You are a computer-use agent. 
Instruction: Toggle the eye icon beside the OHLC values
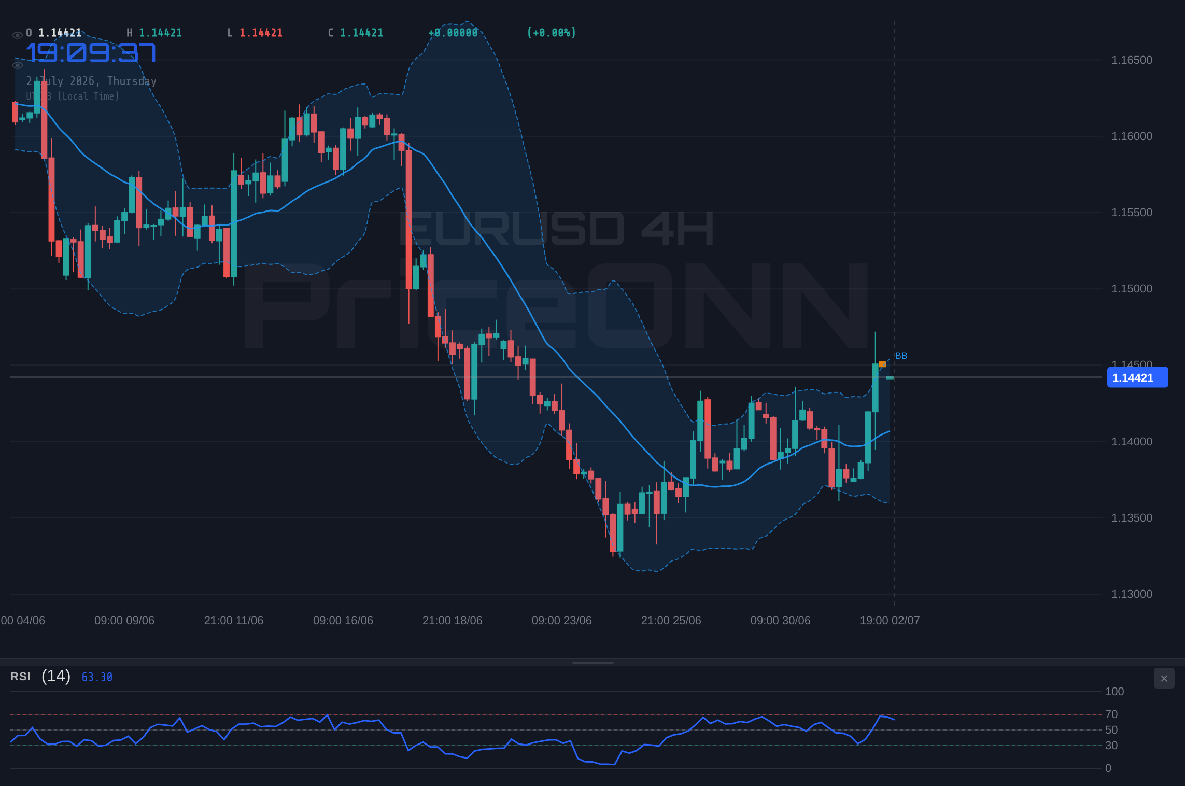click(17, 35)
